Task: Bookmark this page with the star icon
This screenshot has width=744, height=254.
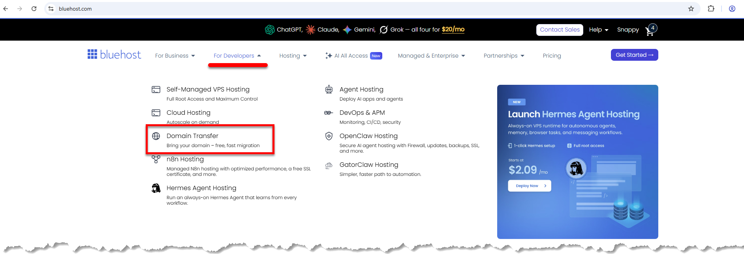Action: tap(691, 9)
